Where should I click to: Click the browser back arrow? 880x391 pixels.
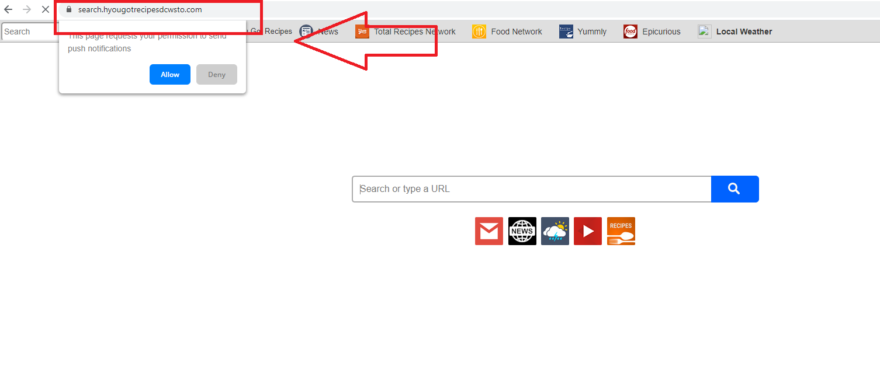8,9
